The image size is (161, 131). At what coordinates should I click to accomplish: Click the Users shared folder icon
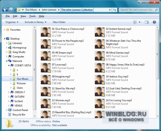point(14,88)
